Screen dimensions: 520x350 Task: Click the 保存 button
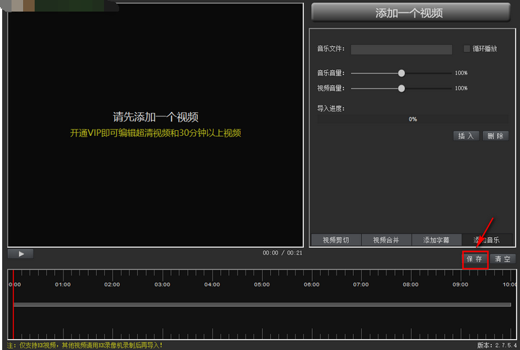pos(474,259)
